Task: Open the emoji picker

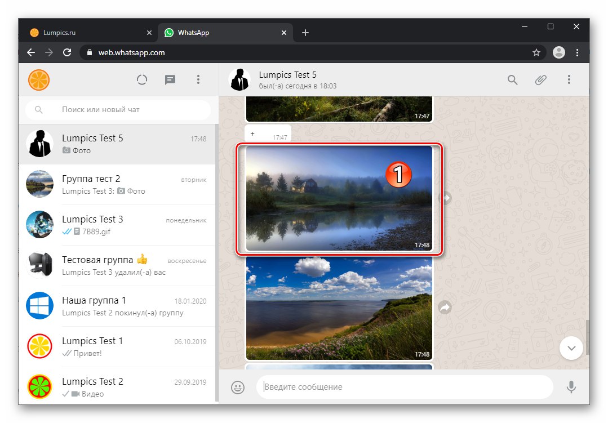Action: pos(237,387)
